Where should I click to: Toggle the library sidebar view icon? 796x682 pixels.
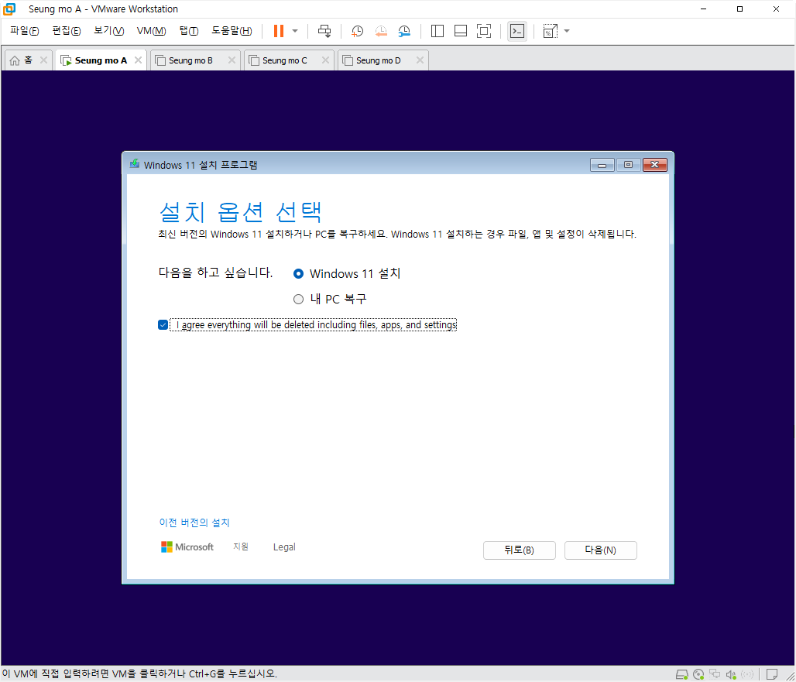(437, 31)
